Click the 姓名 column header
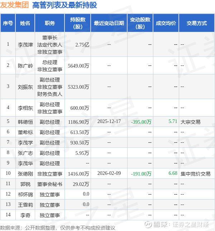The width and height of the screenshot is (215, 231). [x=25, y=23]
